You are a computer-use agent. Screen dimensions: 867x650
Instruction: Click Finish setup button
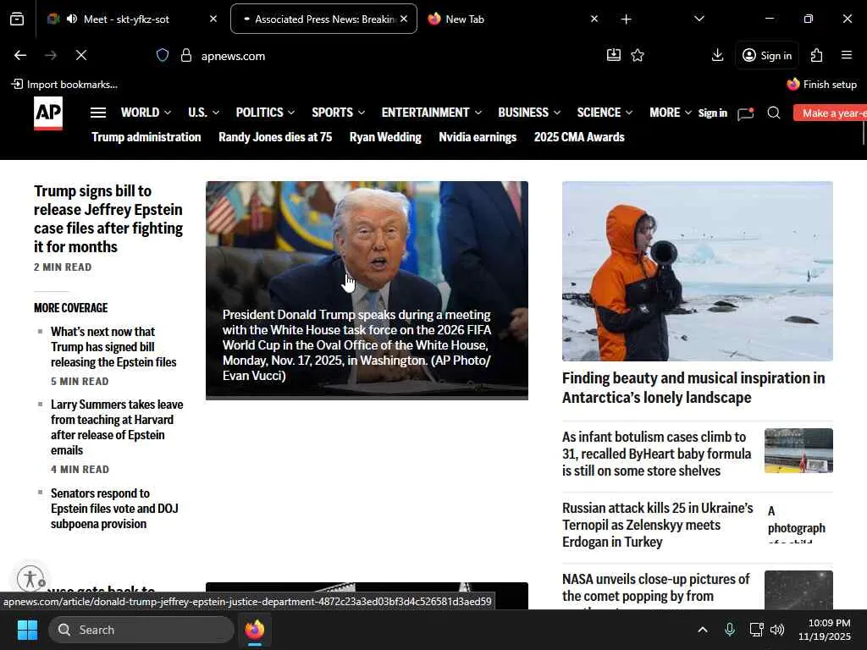(x=821, y=84)
